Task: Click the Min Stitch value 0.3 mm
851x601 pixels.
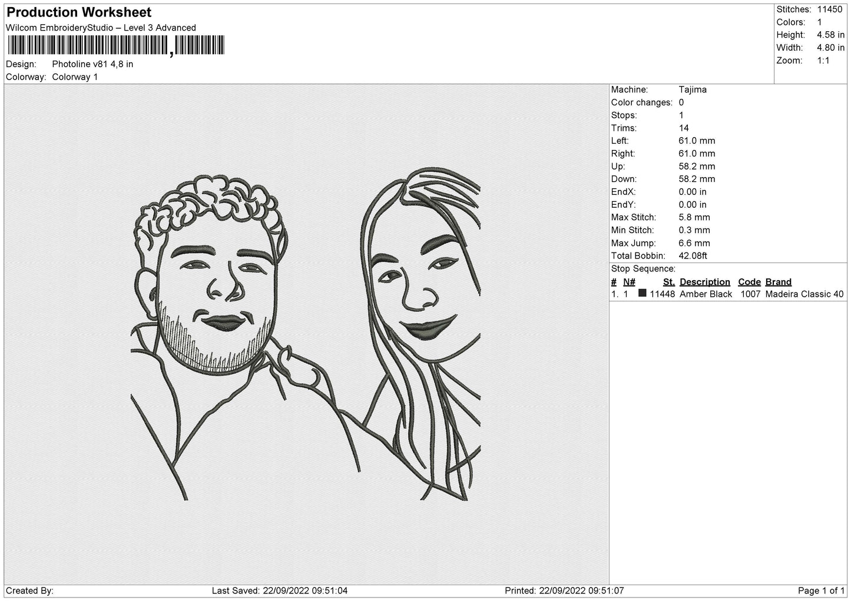Action: 694,230
